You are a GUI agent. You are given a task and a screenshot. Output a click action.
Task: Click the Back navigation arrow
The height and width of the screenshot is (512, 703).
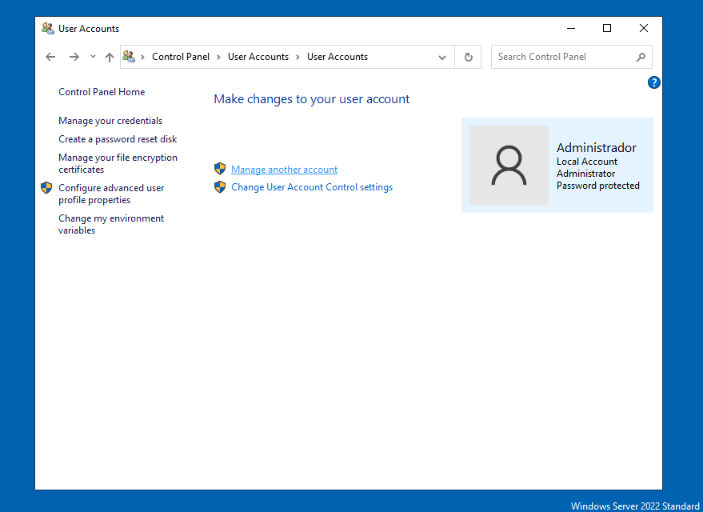[x=50, y=57]
